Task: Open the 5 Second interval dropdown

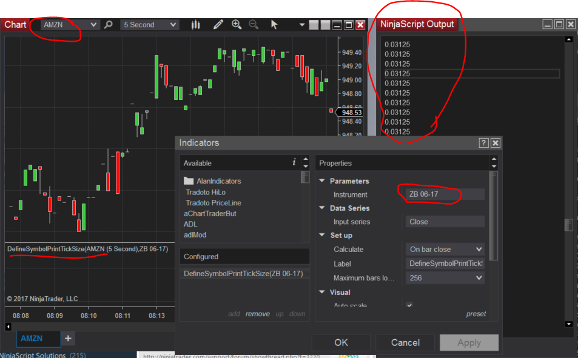Action: (x=149, y=25)
